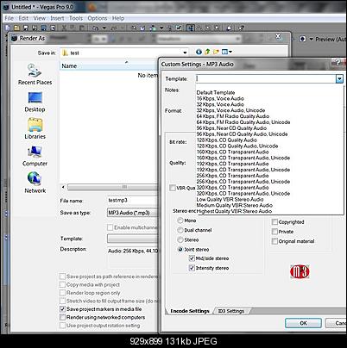Click the Name column header
Image resolution: width=347 pixels, height=348 pixels.
pyautogui.click(x=110, y=65)
